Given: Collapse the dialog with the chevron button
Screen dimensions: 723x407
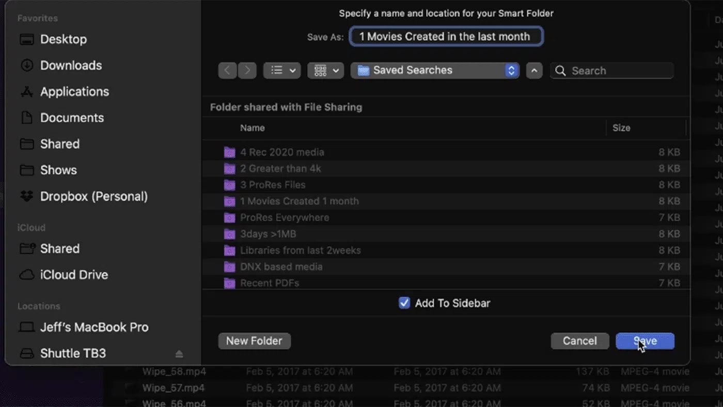Looking at the screenshot, I should [x=534, y=70].
